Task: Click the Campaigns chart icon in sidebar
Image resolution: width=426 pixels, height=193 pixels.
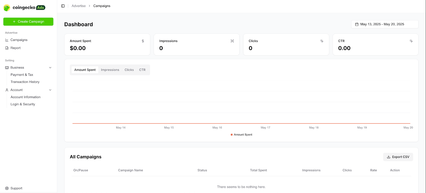Action: (x=7, y=40)
